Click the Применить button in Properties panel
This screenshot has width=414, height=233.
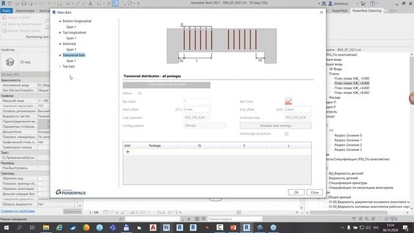coord(72,212)
